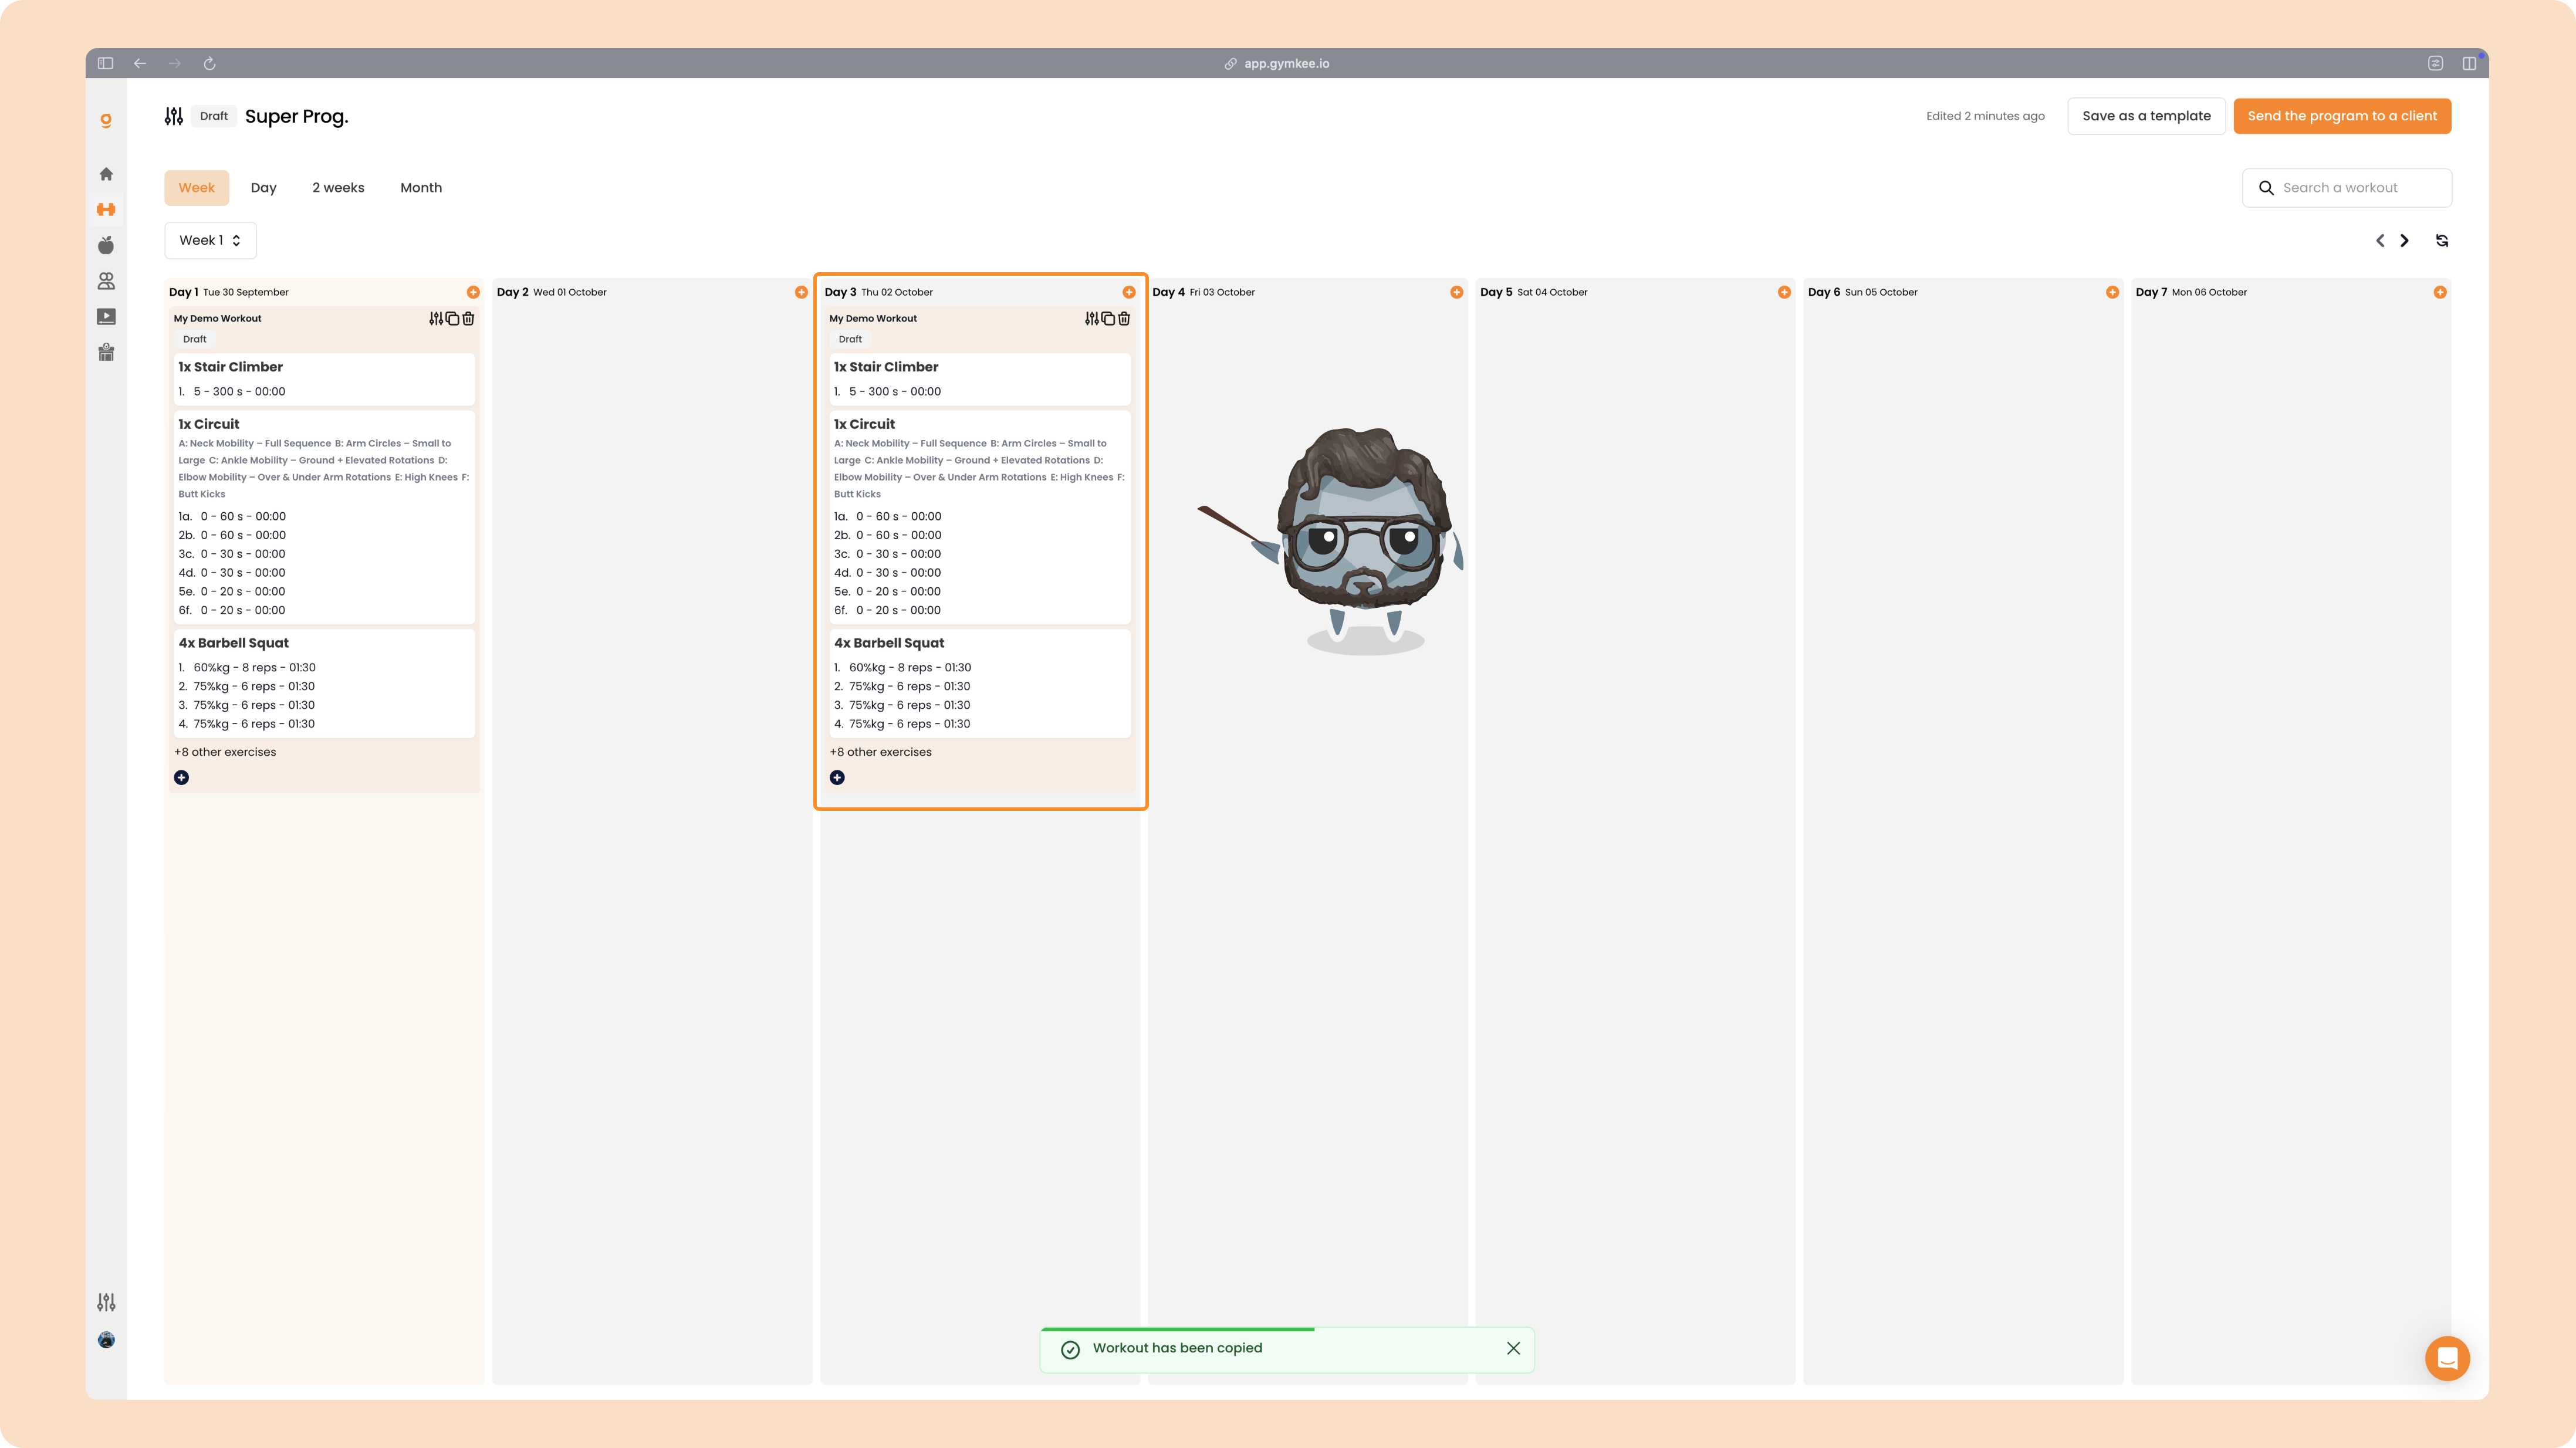Click the Search a workout field
The height and width of the screenshot is (1448, 2576).
(x=2346, y=187)
